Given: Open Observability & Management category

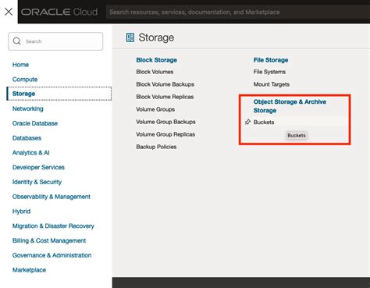Looking at the screenshot, I should click(52, 197).
